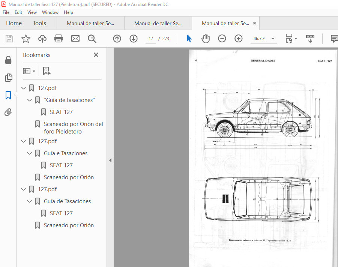Enable scrolling read mode icon
Image resolution: width=338 pixels, height=267 pixels.
[x=310, y=39]
